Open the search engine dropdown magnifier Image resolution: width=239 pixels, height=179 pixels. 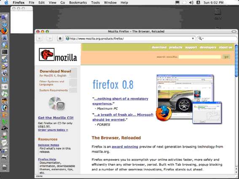click(201, 39)
